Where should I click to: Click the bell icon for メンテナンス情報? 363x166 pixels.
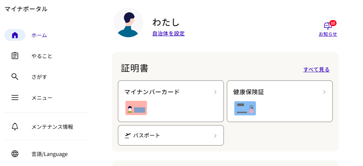[x=15, y=127]
